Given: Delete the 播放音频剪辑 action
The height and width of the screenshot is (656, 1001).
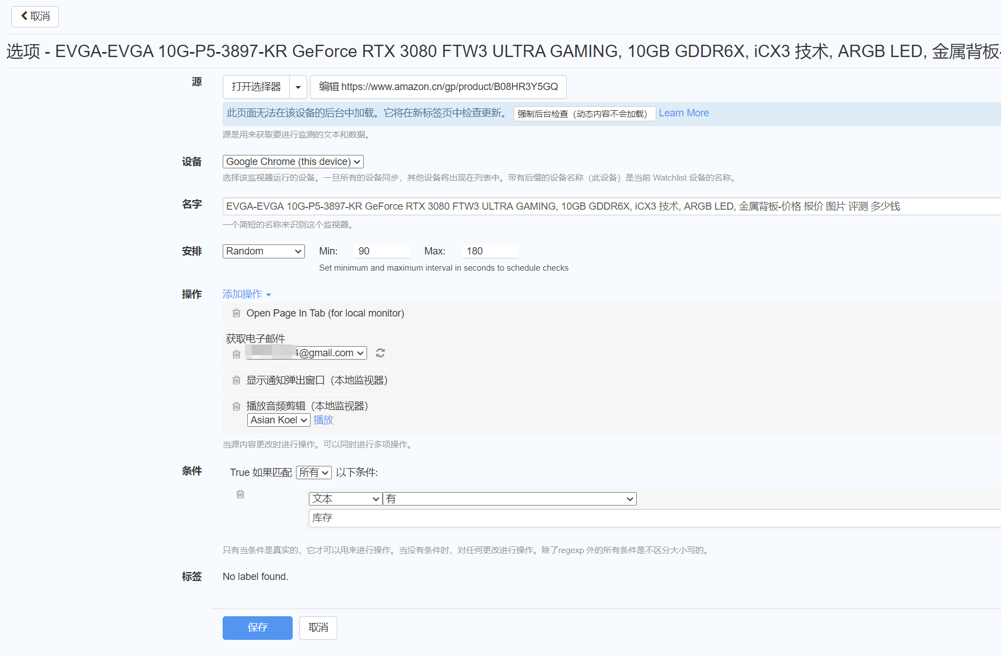Looking at the screenshot, I should [x=237, y=406].
